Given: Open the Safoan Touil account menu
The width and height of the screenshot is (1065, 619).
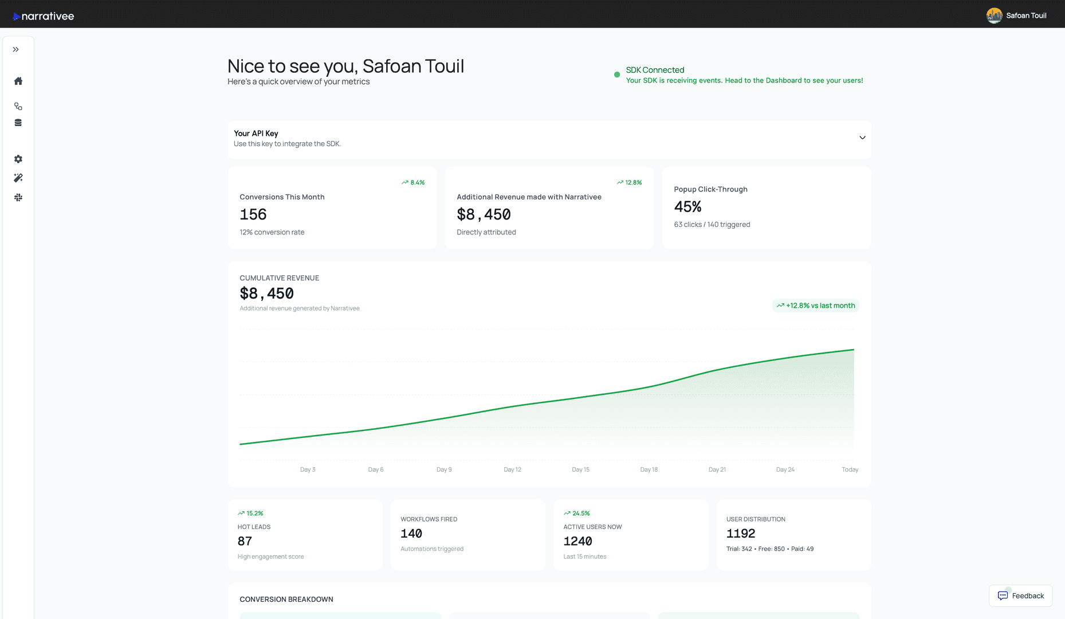Looking at the screenshot, I should coord(1025,15).
